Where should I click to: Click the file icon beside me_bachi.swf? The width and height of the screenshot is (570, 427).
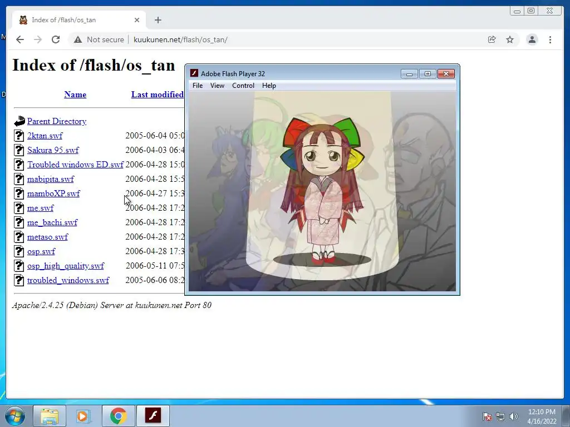[19, 222]
